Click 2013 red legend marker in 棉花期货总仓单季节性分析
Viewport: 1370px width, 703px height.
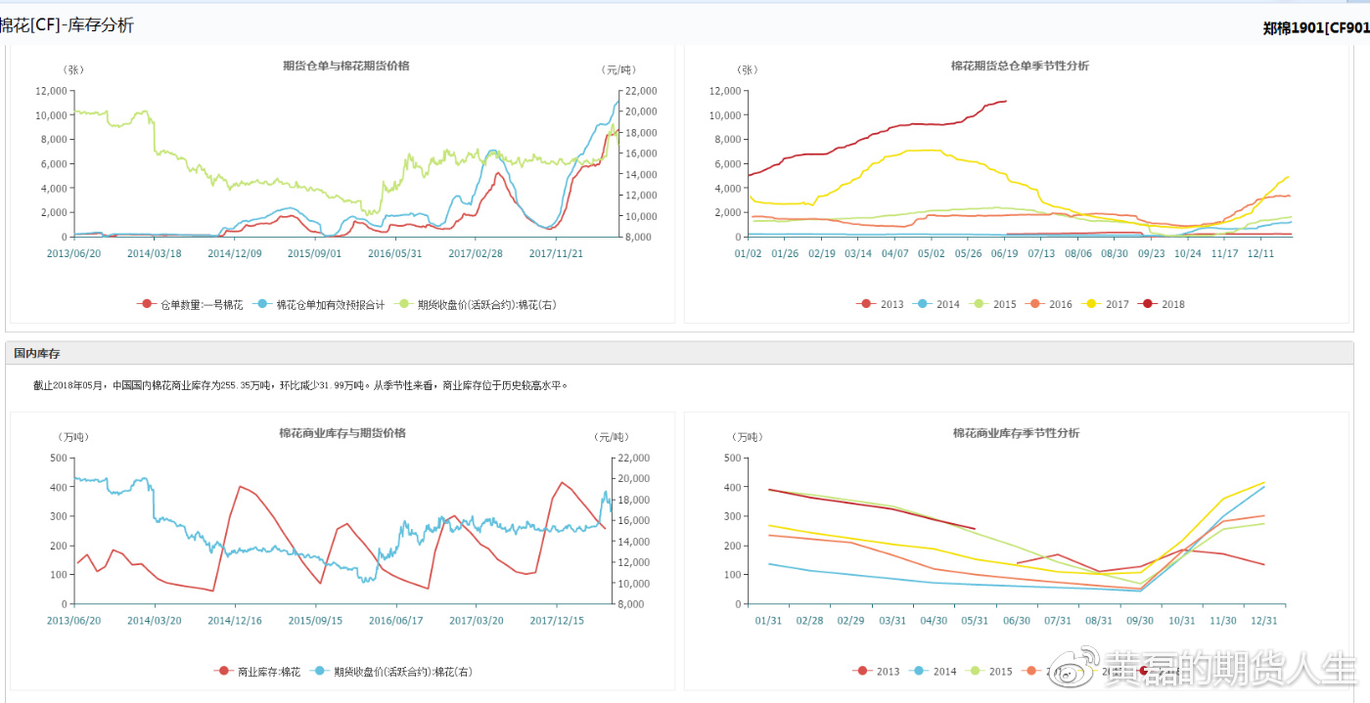click(x=865, y=304)
